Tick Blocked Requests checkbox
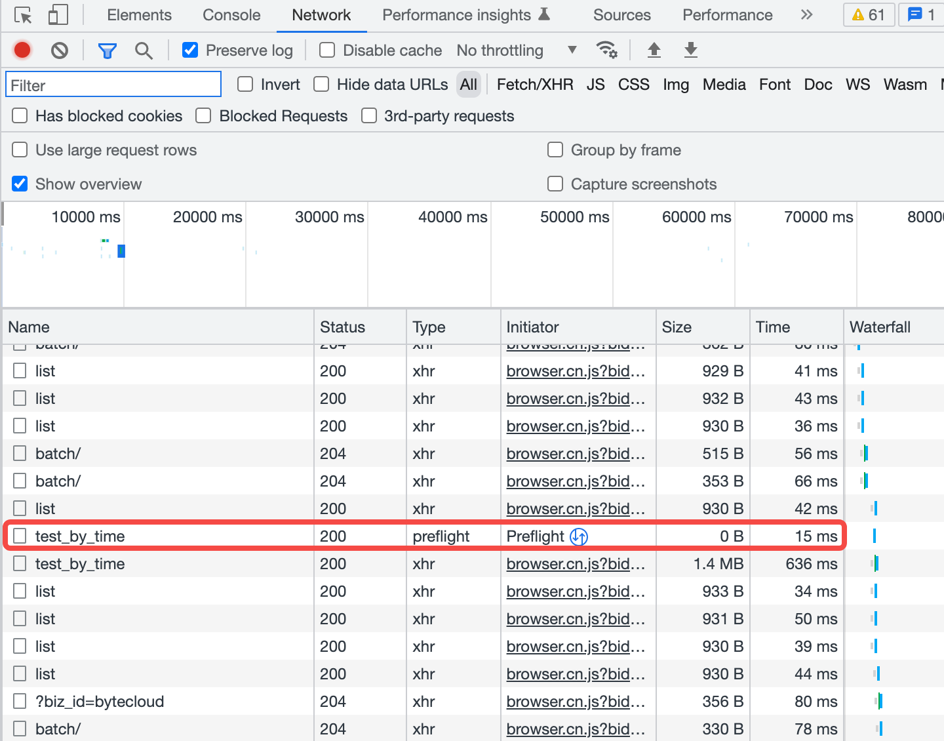Screen dimensions: 944x741 click(204, 115)
